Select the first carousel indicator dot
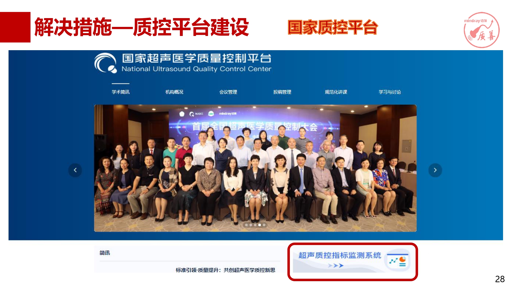This screenshot has height=291, width=517. click(x=246, y=225)
